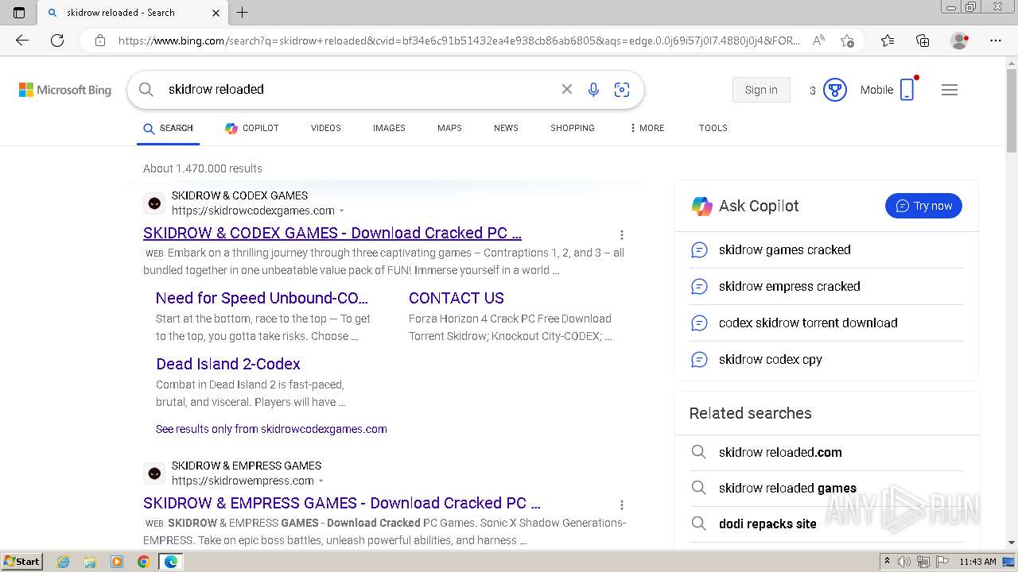Click the system tray volume icon
1018x572 pixels.
904,562
